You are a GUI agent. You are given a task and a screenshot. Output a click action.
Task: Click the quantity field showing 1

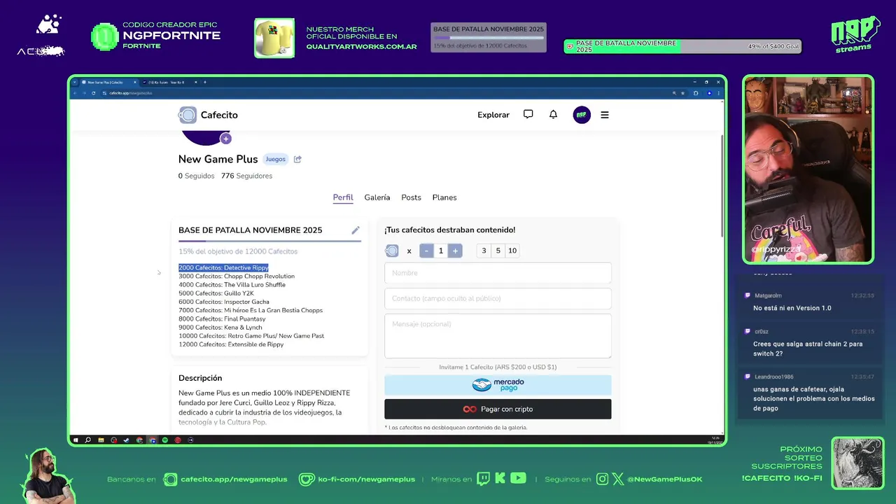(441, 251)
